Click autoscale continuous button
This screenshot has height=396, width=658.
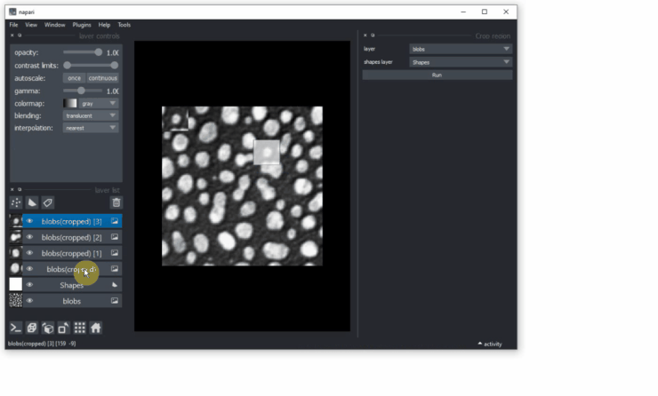pyautogui.click(x=103, y=78)
